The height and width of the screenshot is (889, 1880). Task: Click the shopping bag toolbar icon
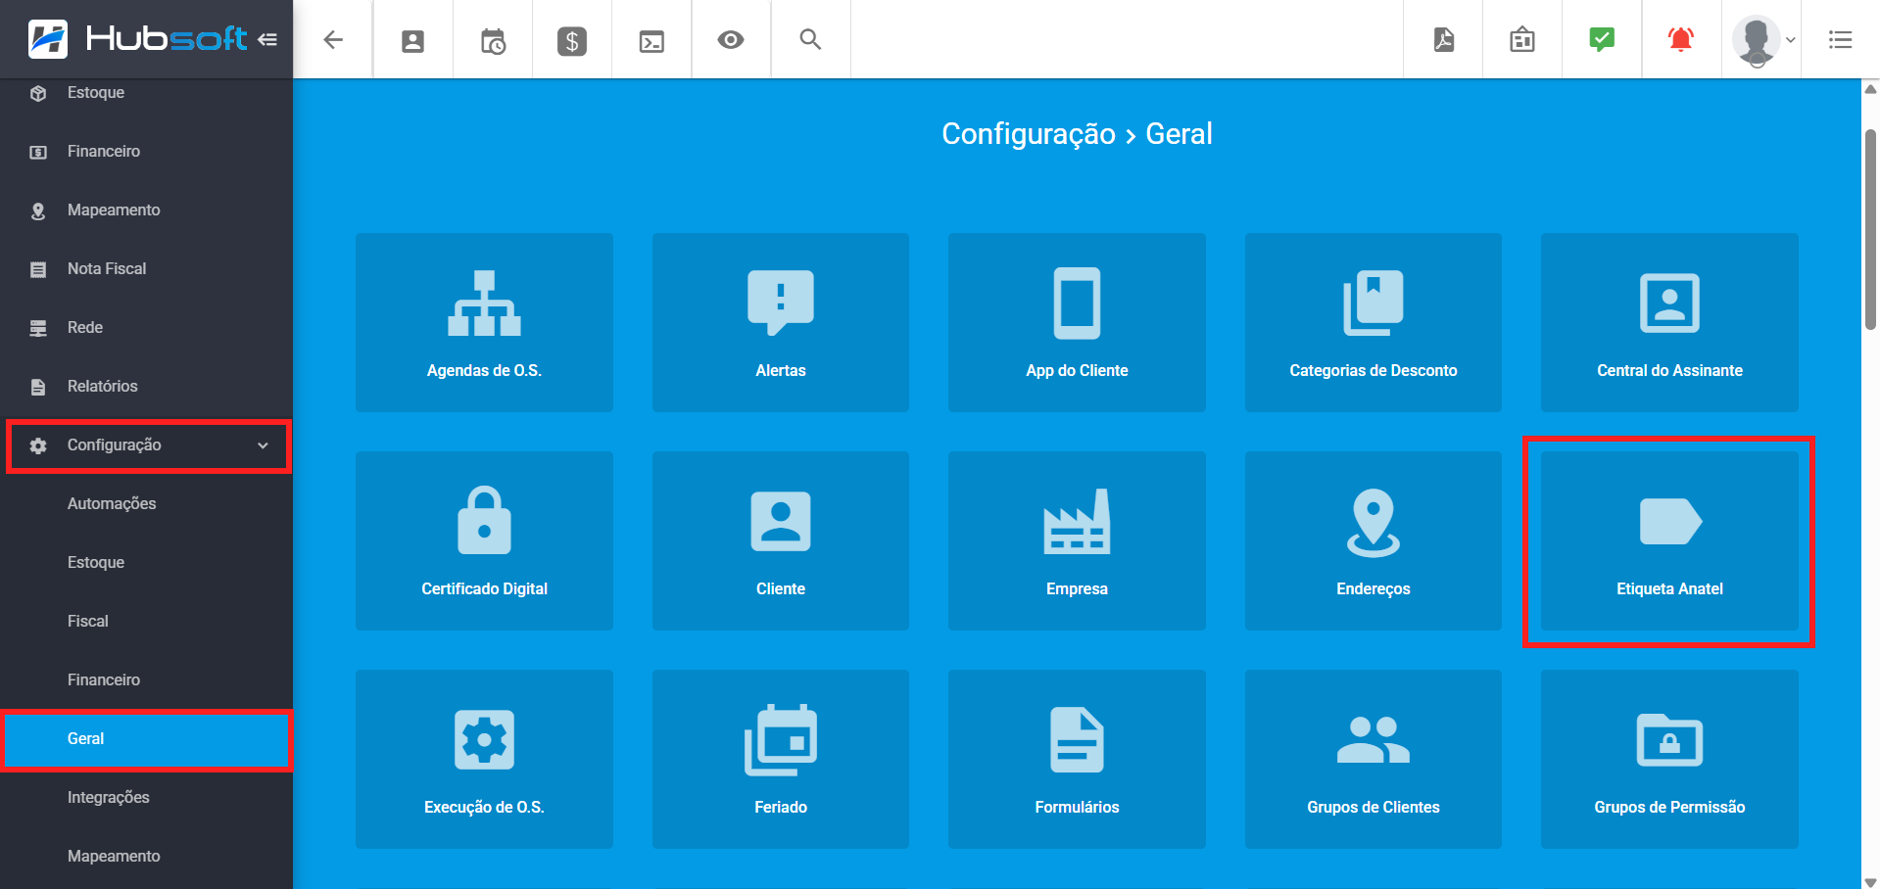click(1520, 39)
